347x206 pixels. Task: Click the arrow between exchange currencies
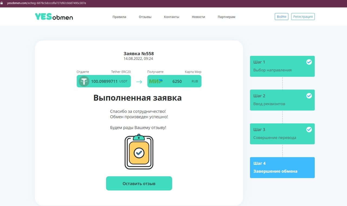139,81
